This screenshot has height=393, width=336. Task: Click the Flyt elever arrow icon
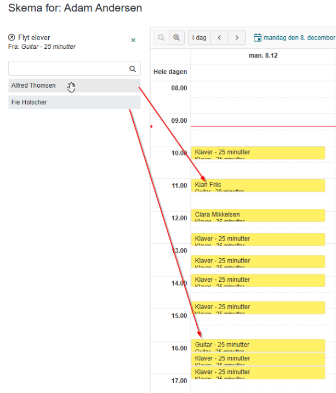pos(12,38)
